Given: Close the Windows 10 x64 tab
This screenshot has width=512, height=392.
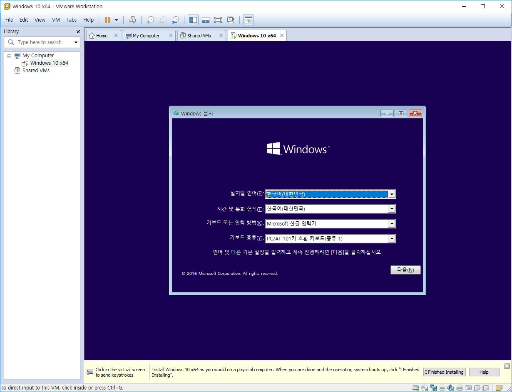Looking at the screenshot, I should click(282, 35).
